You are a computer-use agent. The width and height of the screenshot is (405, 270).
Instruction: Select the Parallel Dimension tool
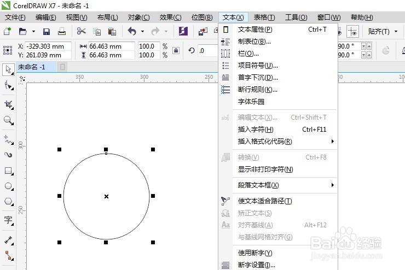pyautogui.click(x=8, y=240)
